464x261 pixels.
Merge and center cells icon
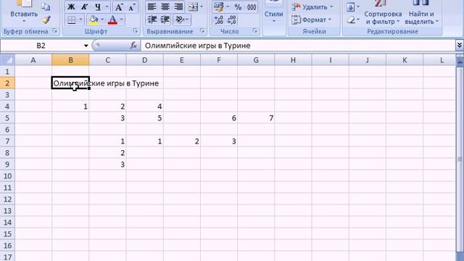coord(194,7)
